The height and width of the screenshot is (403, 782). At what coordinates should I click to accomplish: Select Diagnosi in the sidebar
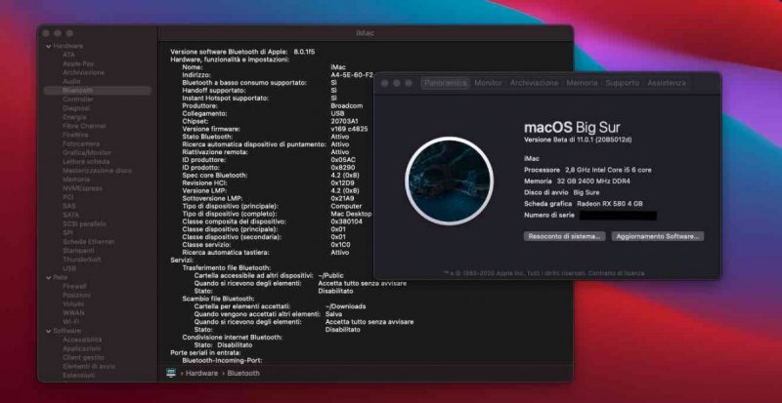pyautogui.click(x=76, y=108)
